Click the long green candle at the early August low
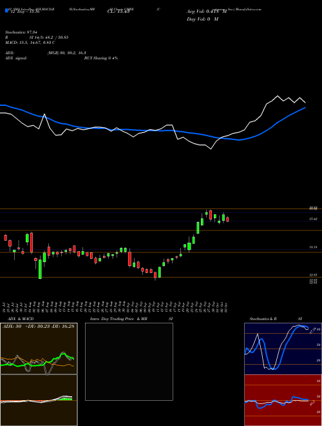Image resolution: width=322 pixels, height=426 pixels. [x=40, y=269]
